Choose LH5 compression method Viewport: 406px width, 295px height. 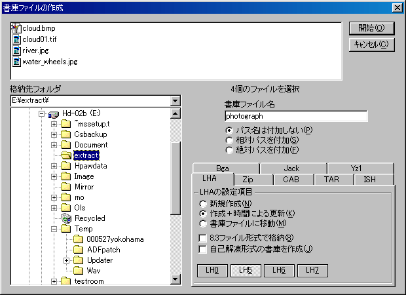tap(246, 270)
